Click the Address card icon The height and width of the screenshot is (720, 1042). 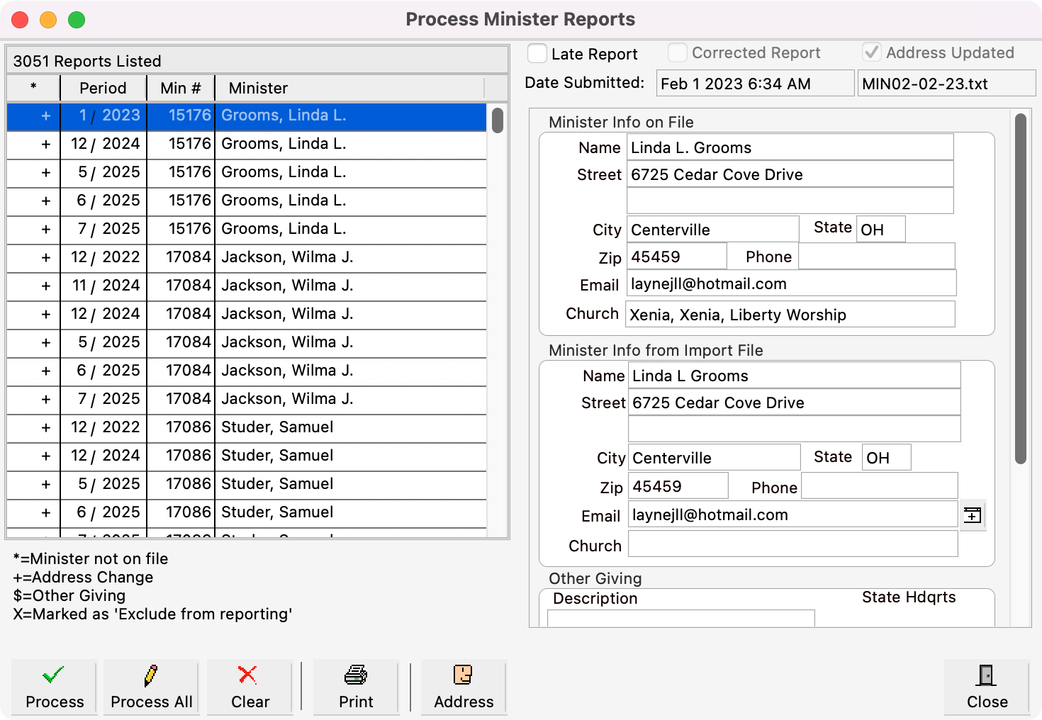463,675
